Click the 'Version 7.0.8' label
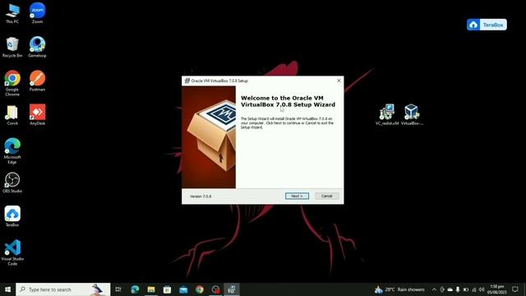 click(201, 197)
